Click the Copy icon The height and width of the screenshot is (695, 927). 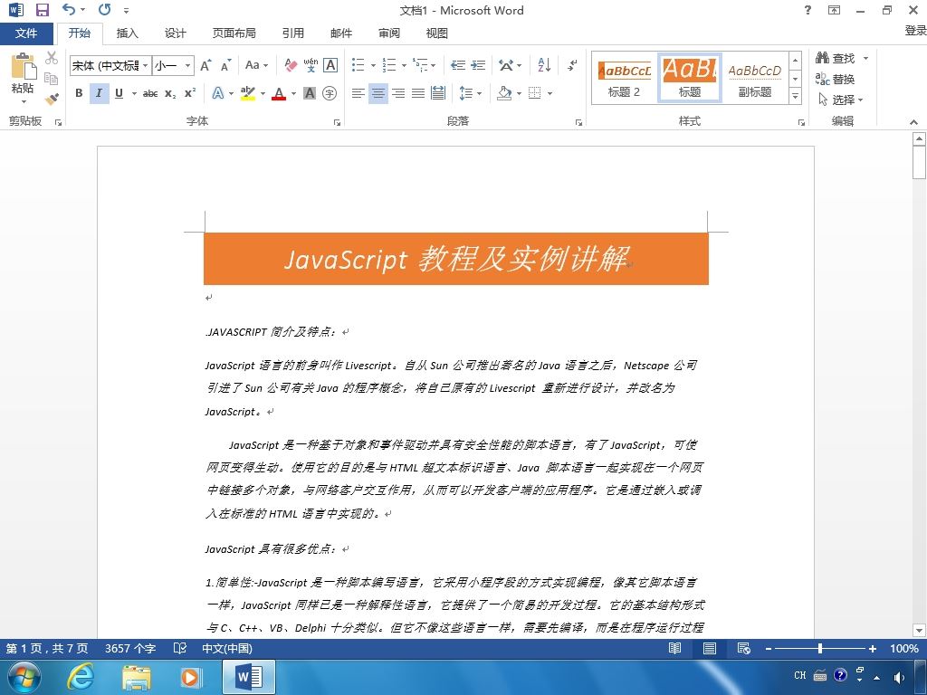point(52,79)
